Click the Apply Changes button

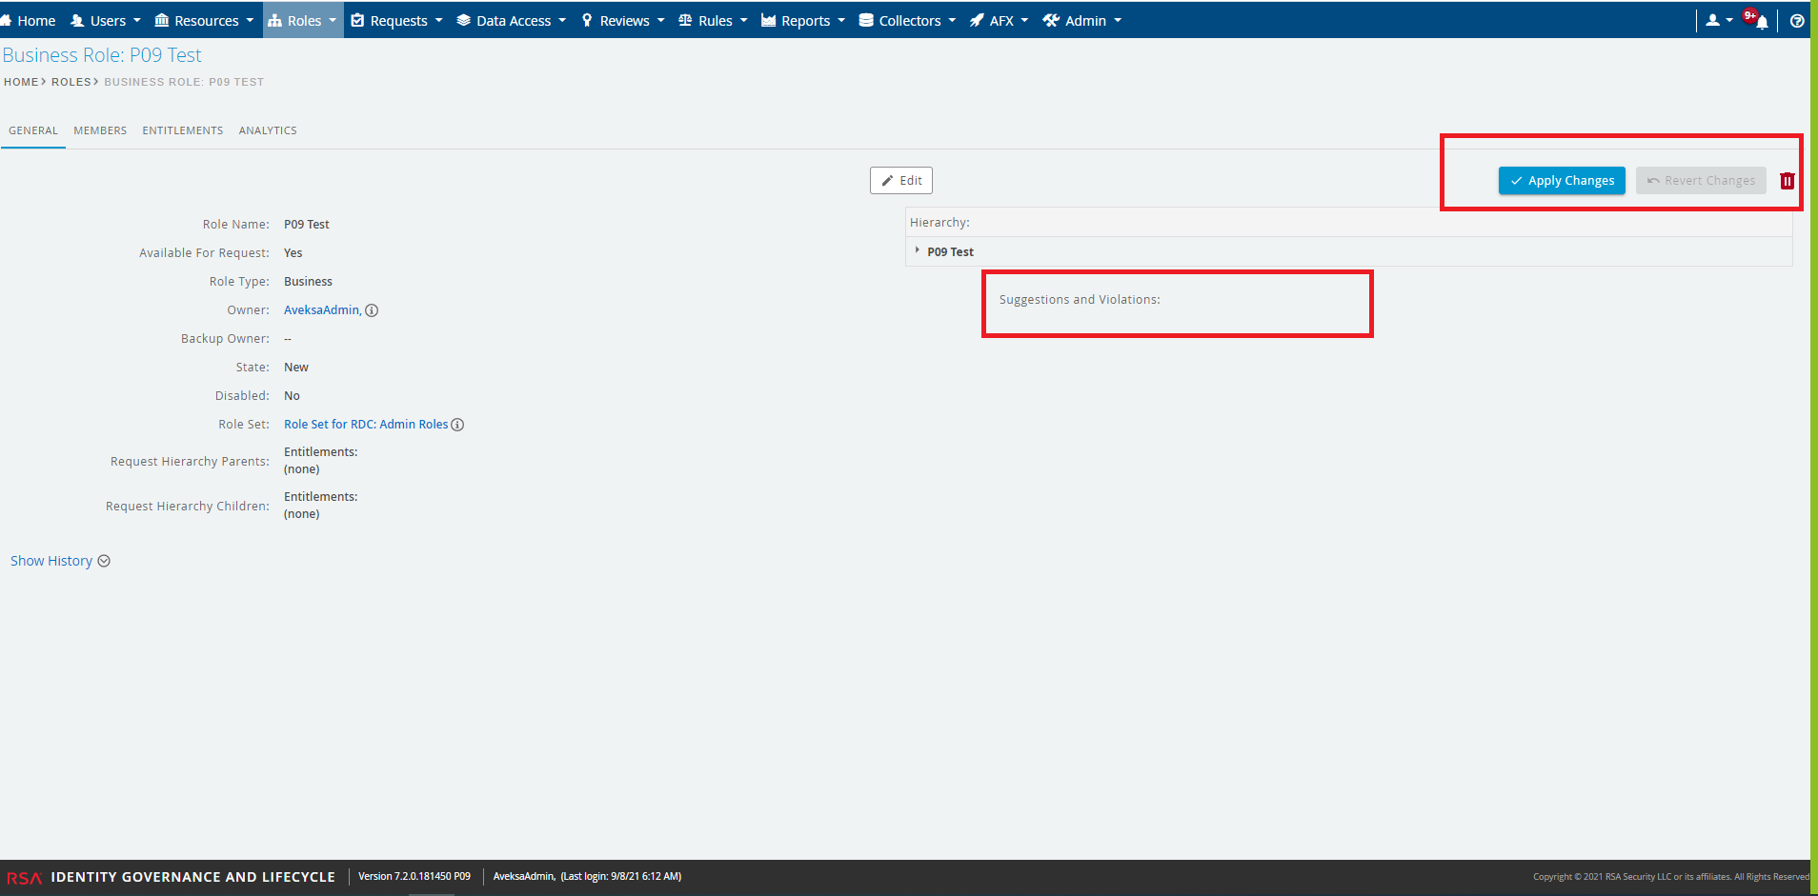[x=1562, y=181]
